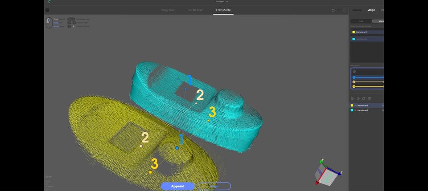428x191 pixels.
Task: Click the export model icon
Action: pos(358,98)
